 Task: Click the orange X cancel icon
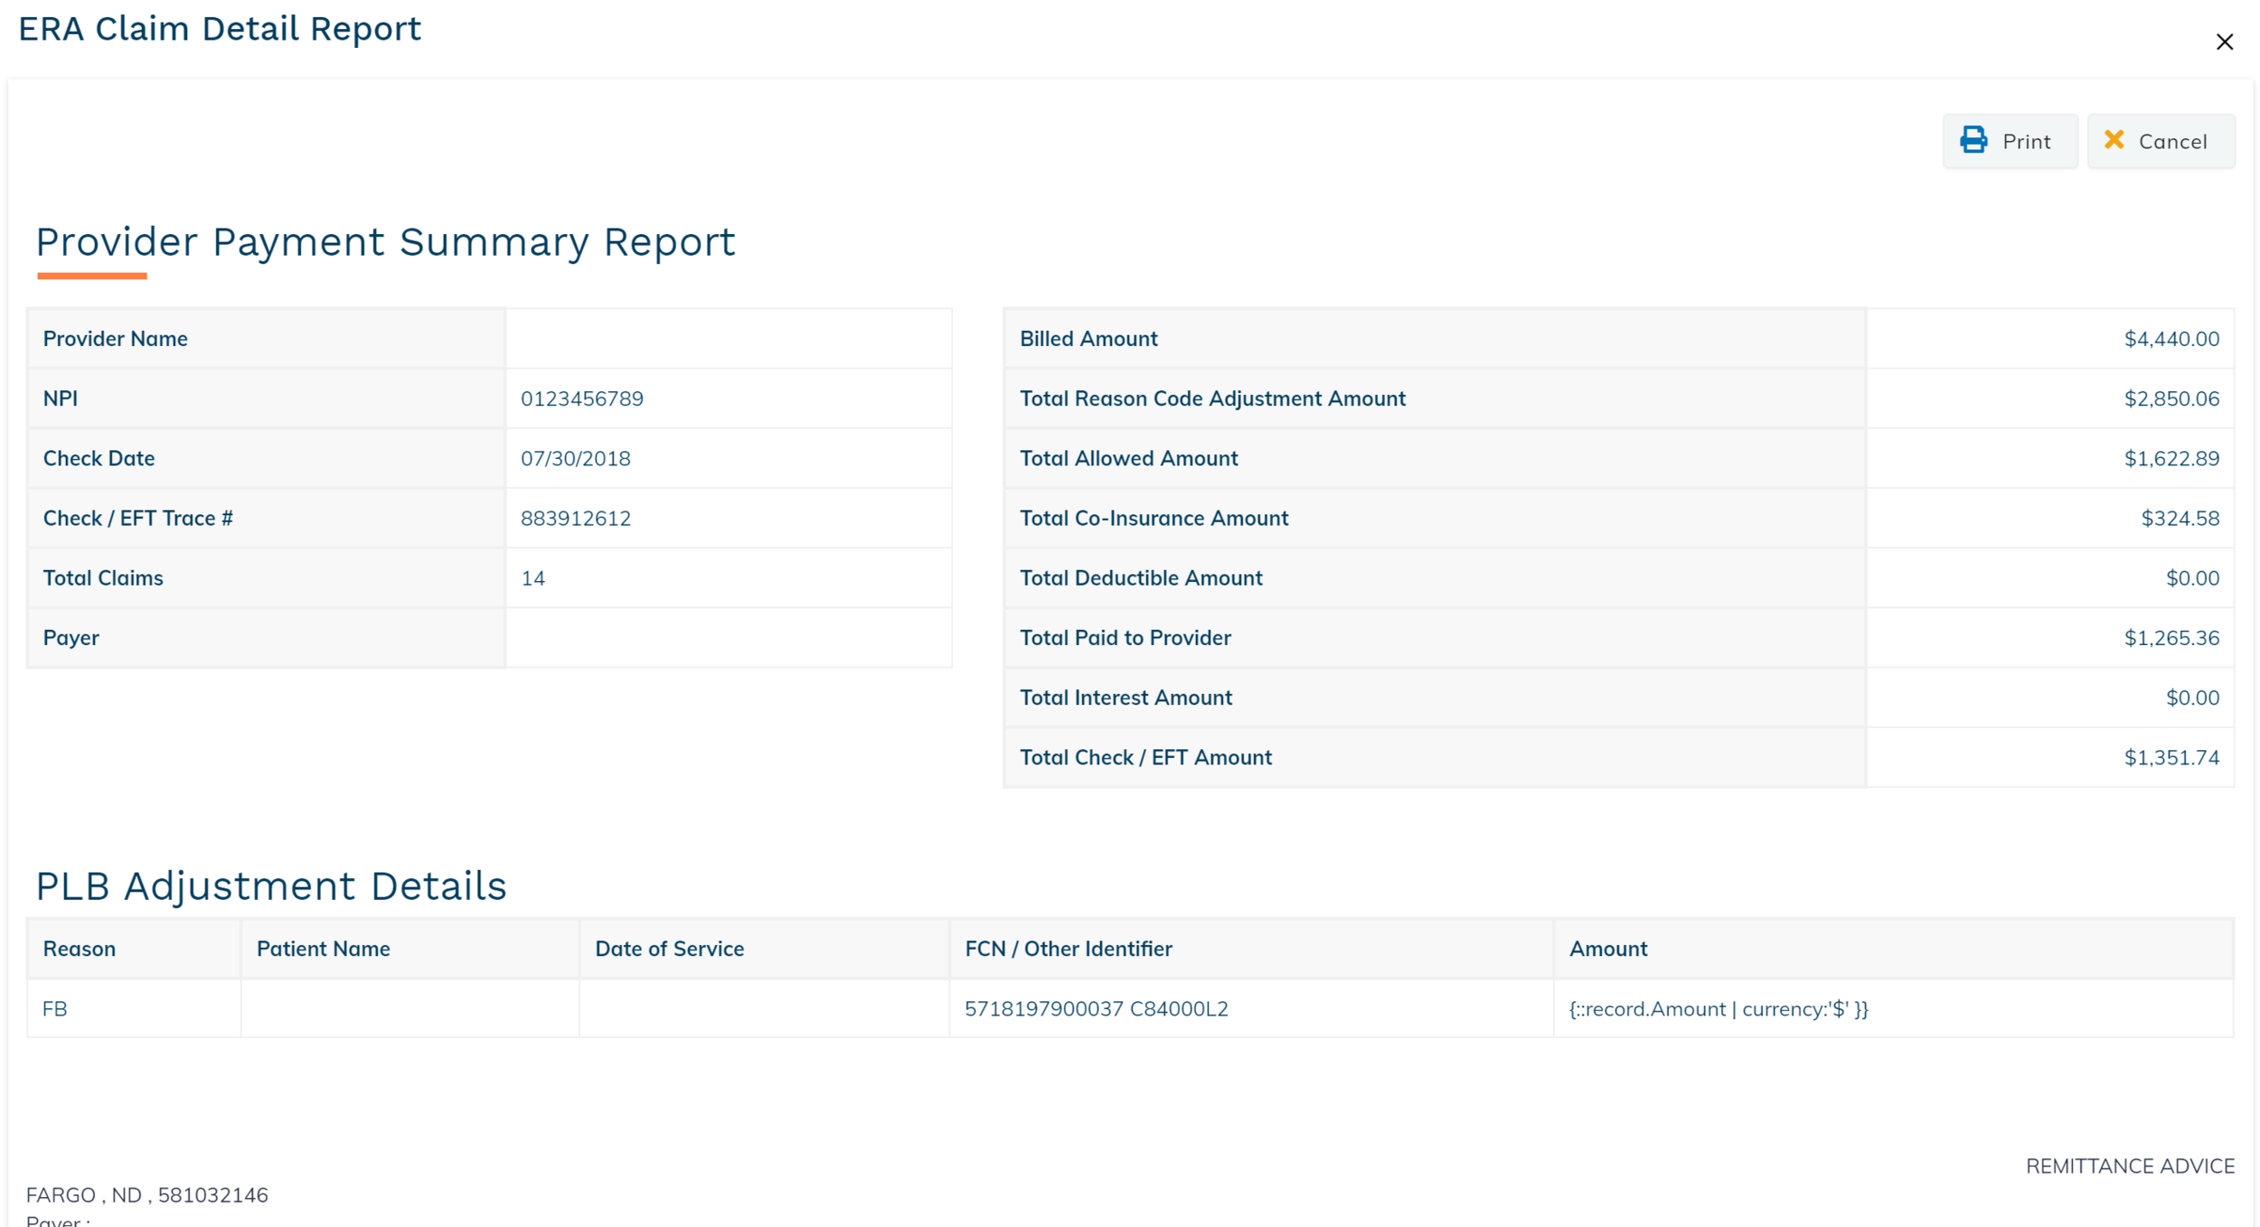[2114, 140]
